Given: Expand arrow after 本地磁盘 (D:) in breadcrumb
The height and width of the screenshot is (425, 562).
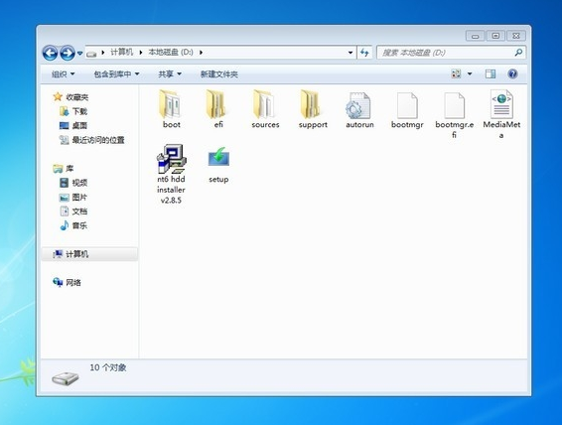Looking at the screenshot, I should click(201, 53).
